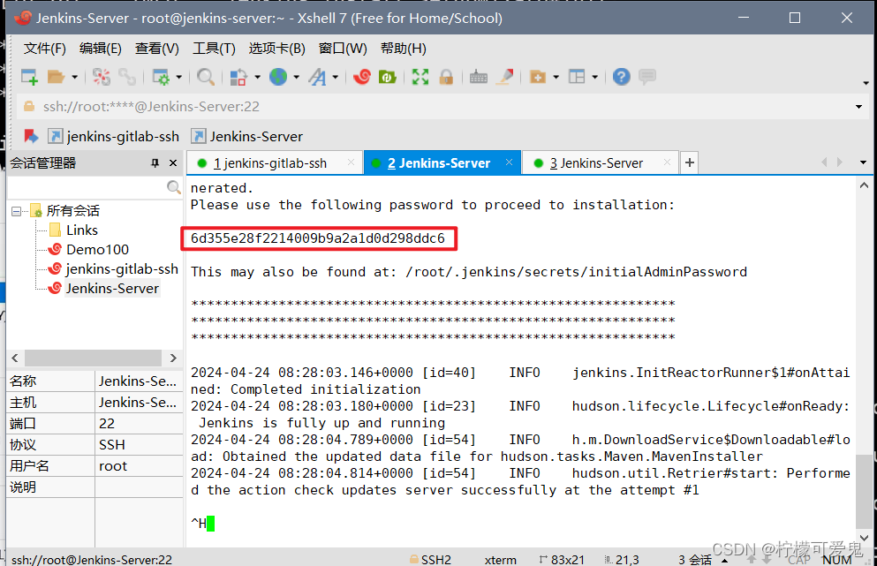
Task: Close the 3 Jenkins-Server tab
Action: tap(667, 162)
